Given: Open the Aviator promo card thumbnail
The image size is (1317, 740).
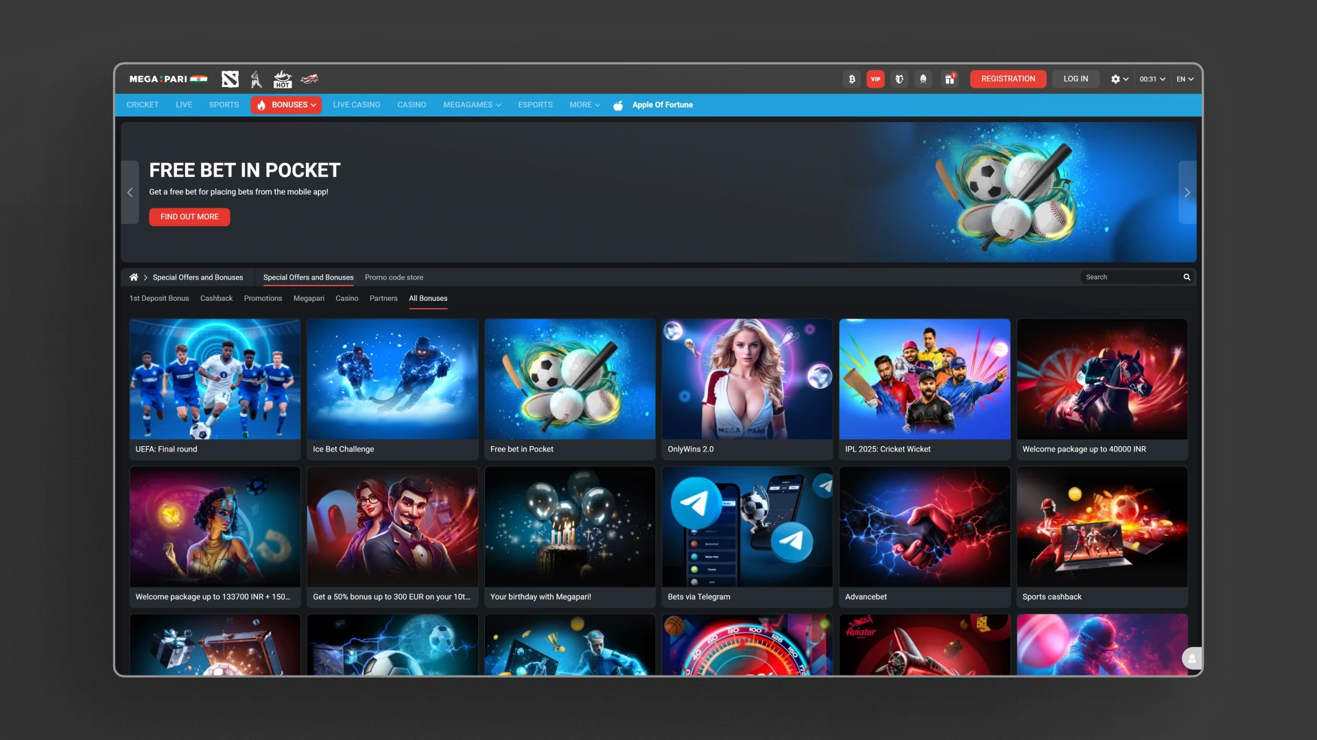Looking at the screenshot, I should coord(925,644).
